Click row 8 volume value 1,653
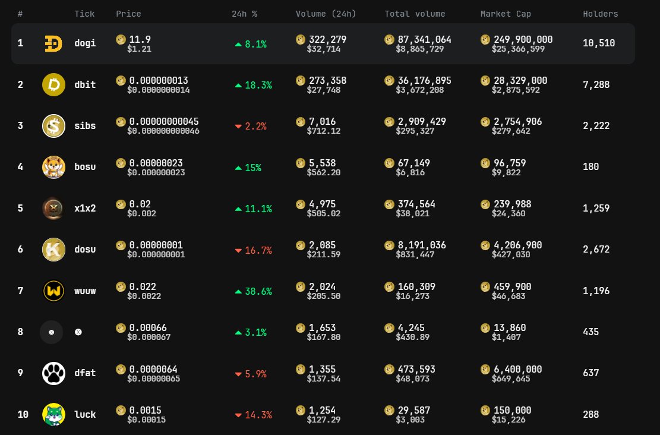660x435 pixels. (322, 327)
